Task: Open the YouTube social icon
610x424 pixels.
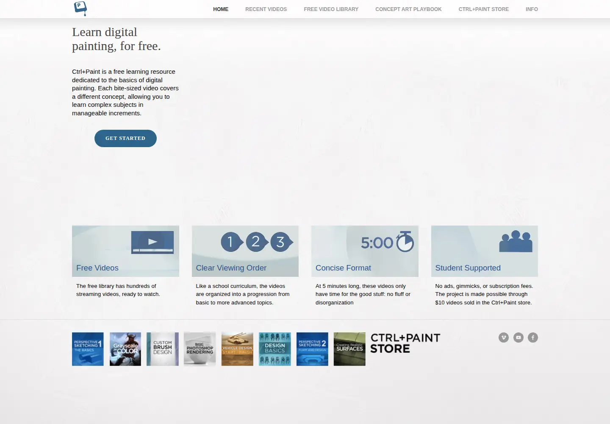Action: (518, 338)
